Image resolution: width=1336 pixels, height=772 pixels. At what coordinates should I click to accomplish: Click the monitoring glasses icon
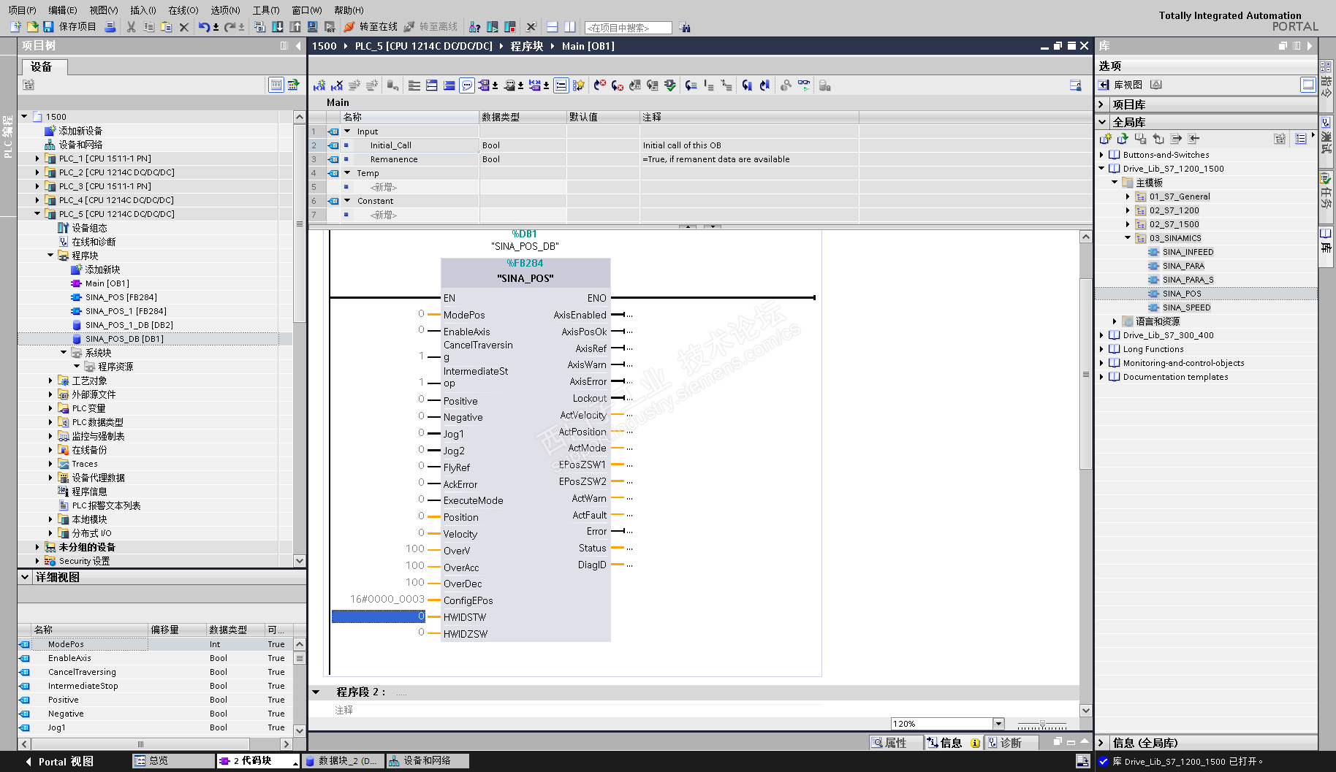[804, 85]
